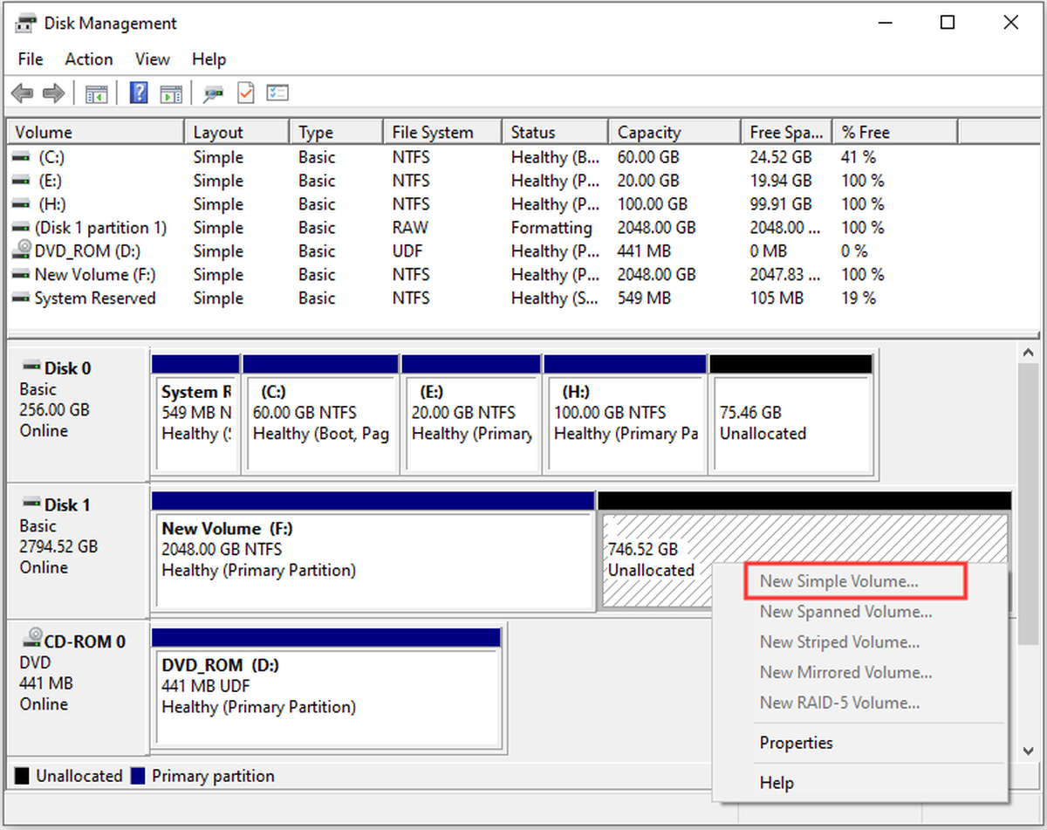
Task: Toggle the Show/Hide Action Pane icon
Action: click(x=171, y=93)
